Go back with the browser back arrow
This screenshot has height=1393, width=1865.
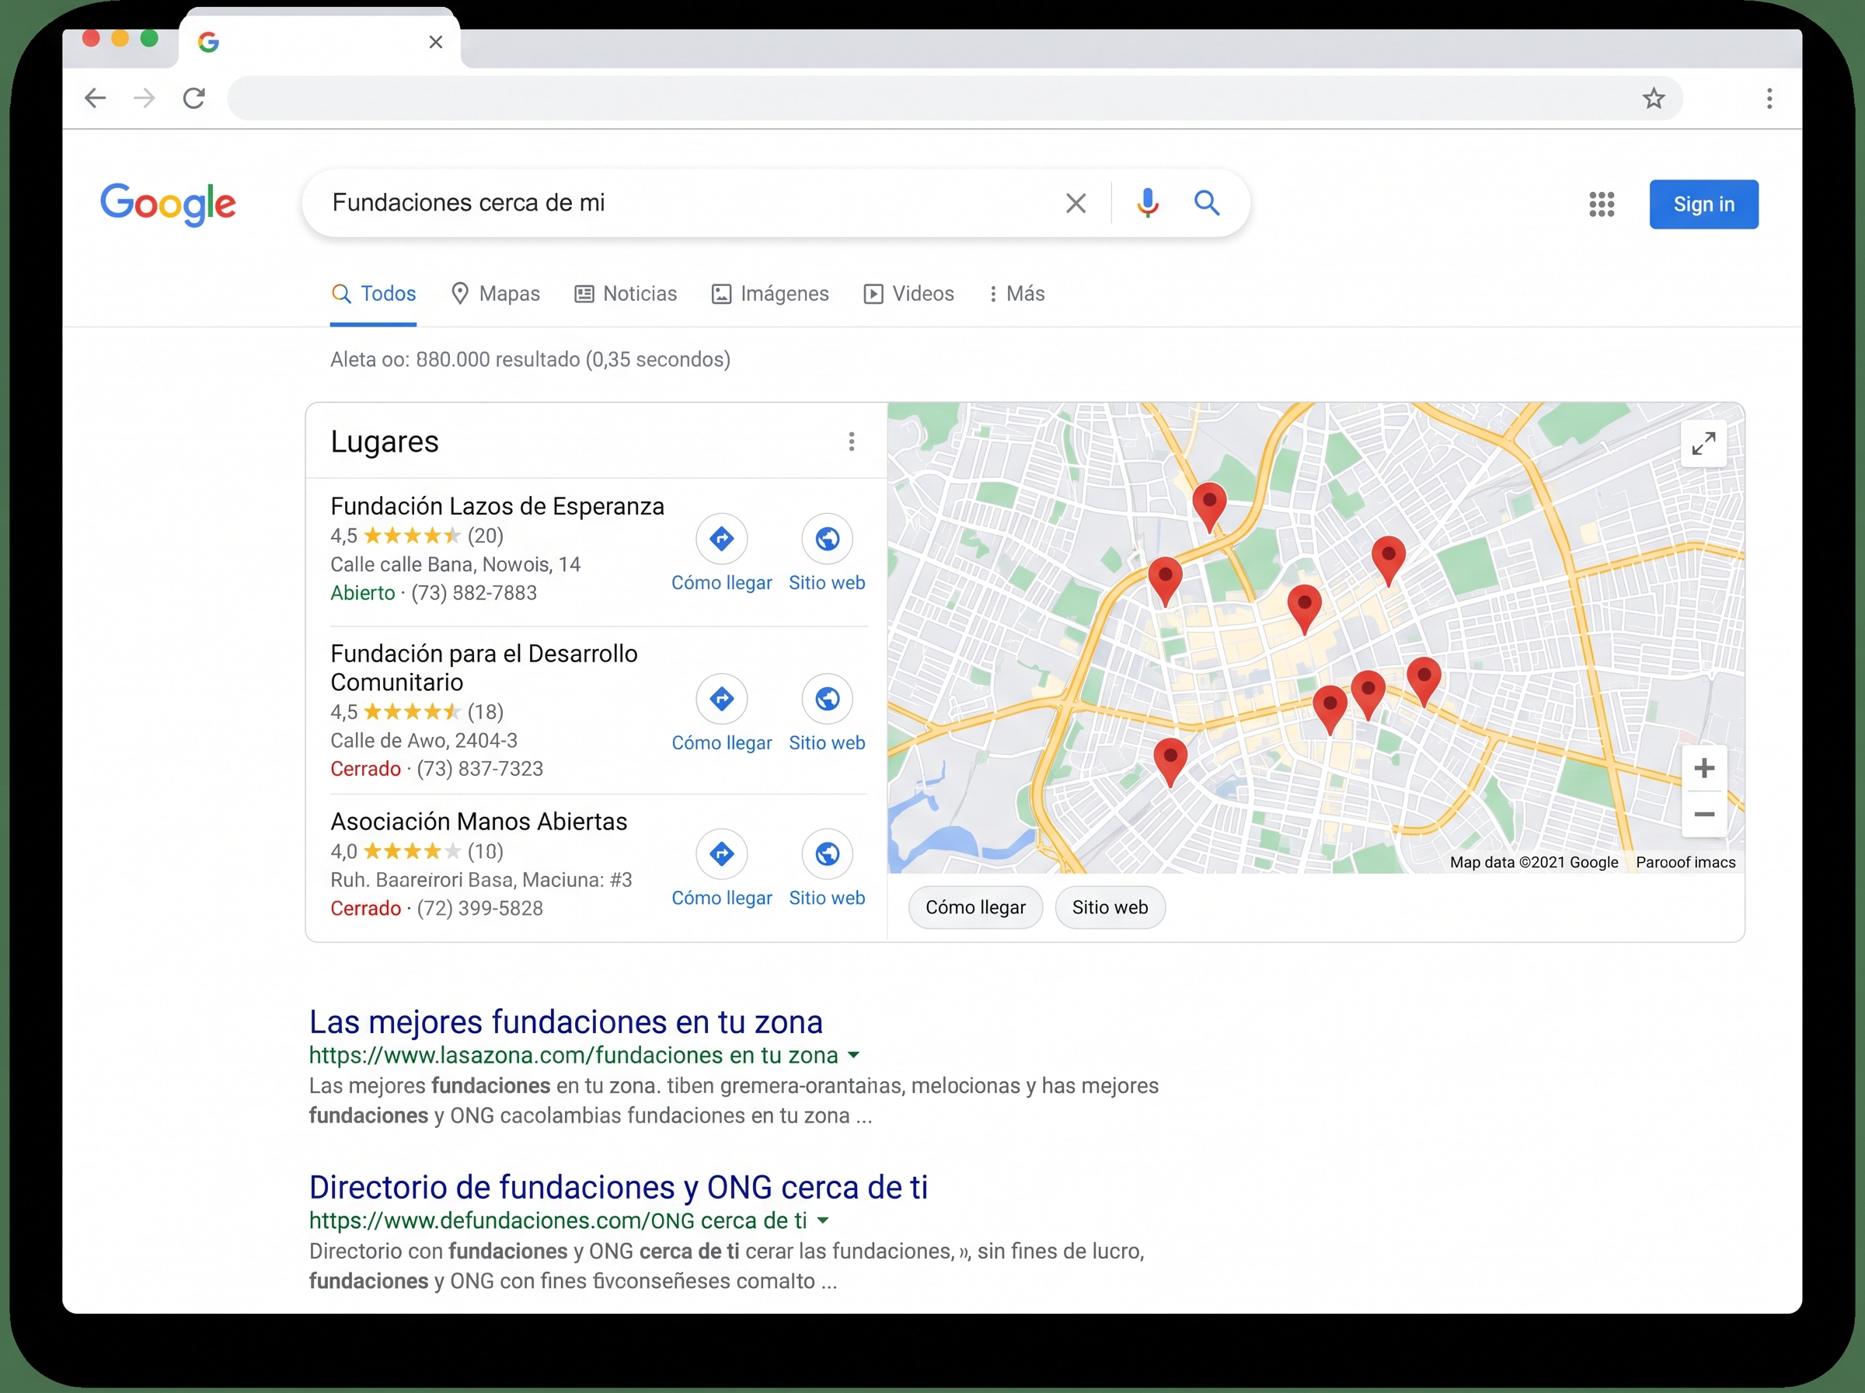tap(96, 99)
